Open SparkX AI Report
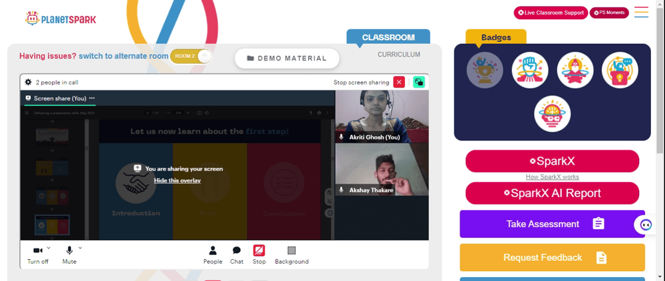The height and width of the screenshot is (281, 665). coord(552,193)
